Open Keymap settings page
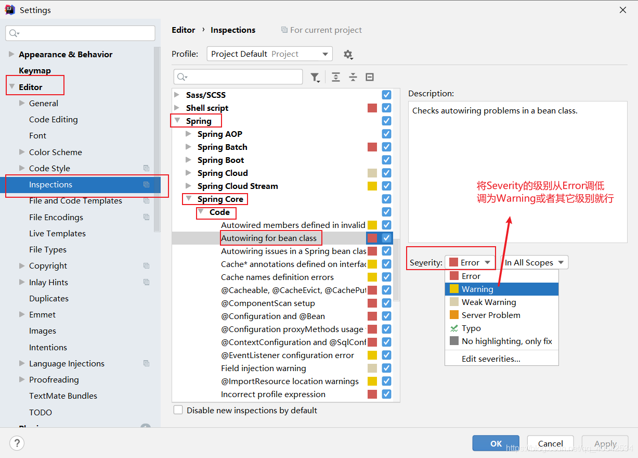The width and height of the screenshot is (638, 458). [x=35, y=70]
